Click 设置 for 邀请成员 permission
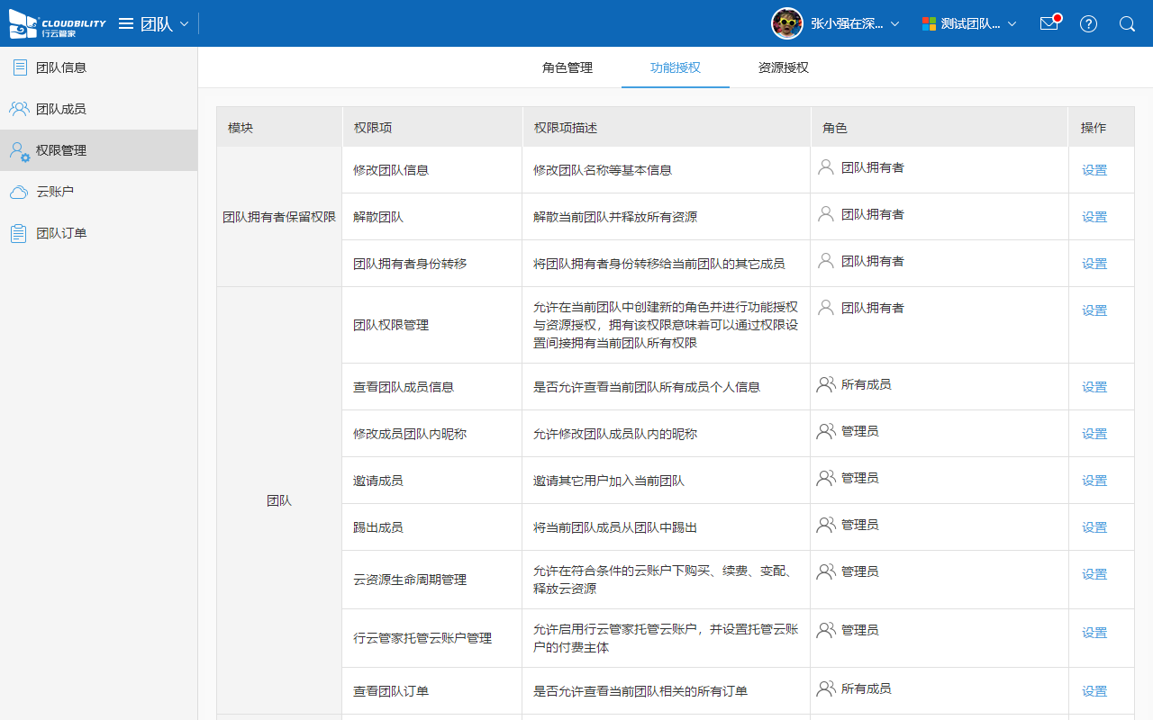Viewport: 1153px width, 720px height. [1094, 481]
